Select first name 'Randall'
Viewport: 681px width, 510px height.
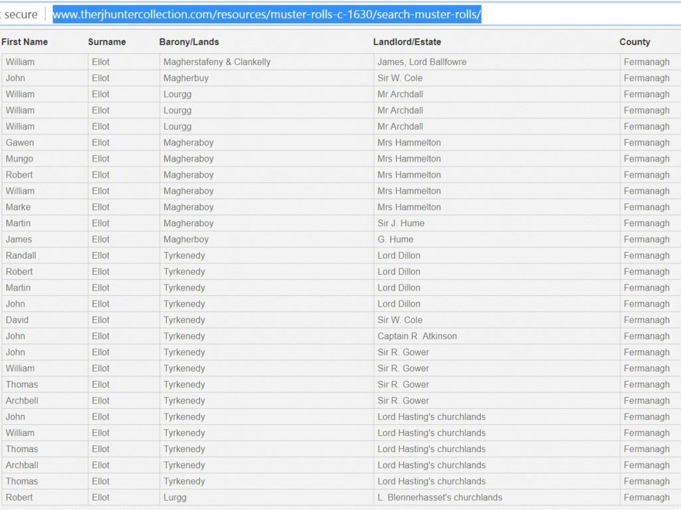(x=21, y=255)
